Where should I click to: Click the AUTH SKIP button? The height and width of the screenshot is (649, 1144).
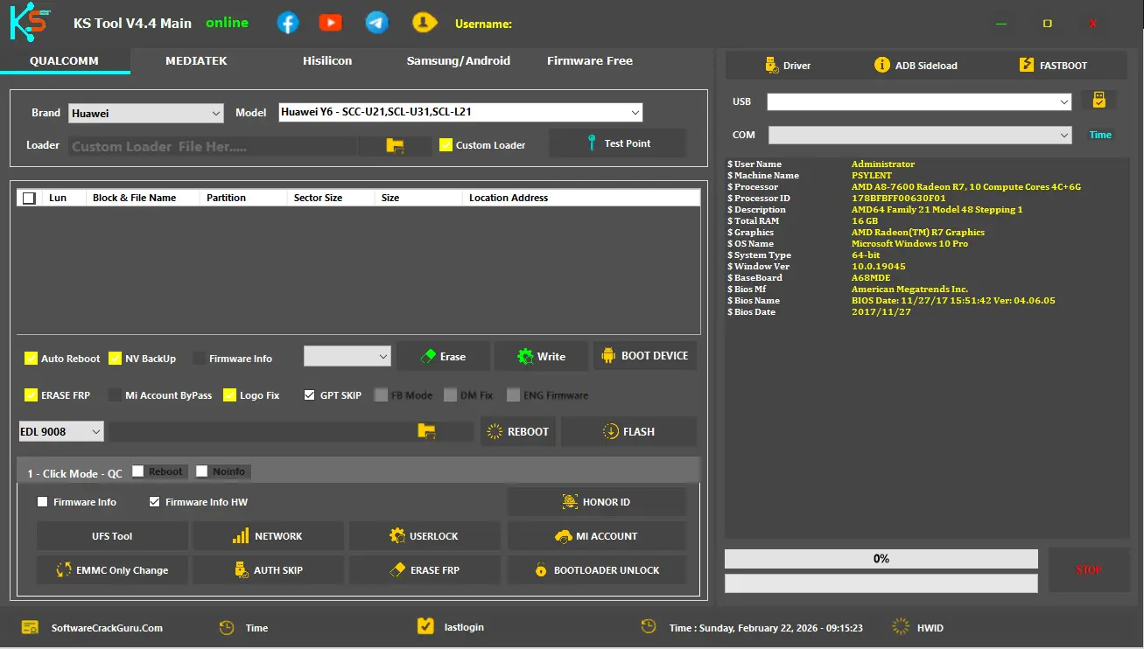click(x=268, y=570)
